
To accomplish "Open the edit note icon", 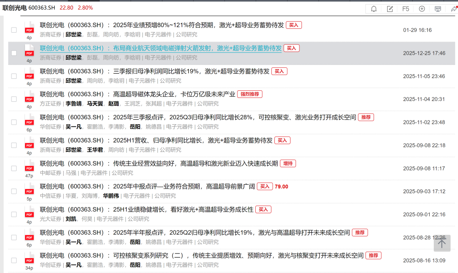I will coord(390,9).
